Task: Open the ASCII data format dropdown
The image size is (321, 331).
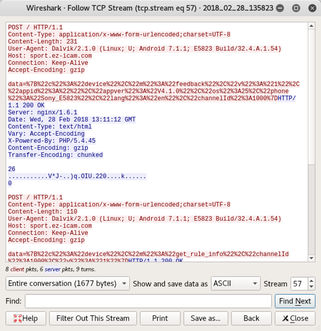Action: 236,284
